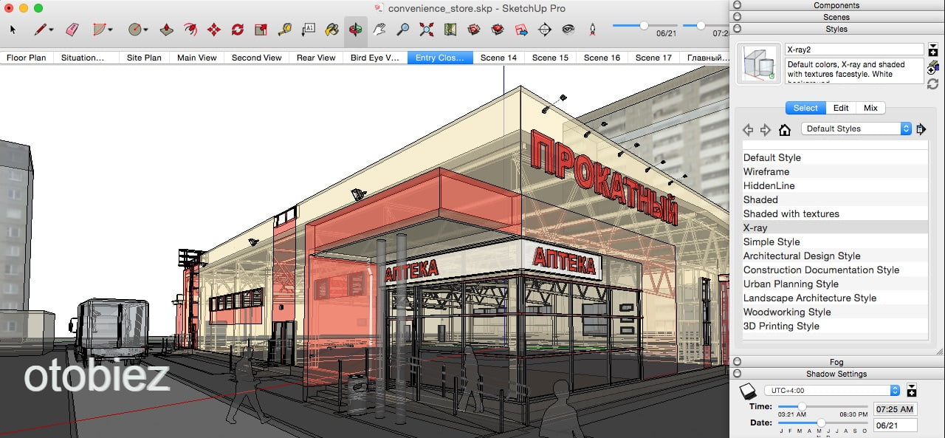Click the Zoom Extents tool
This screenshot has height=438, width=945.
pyautogui.click(x=427, y=30)
